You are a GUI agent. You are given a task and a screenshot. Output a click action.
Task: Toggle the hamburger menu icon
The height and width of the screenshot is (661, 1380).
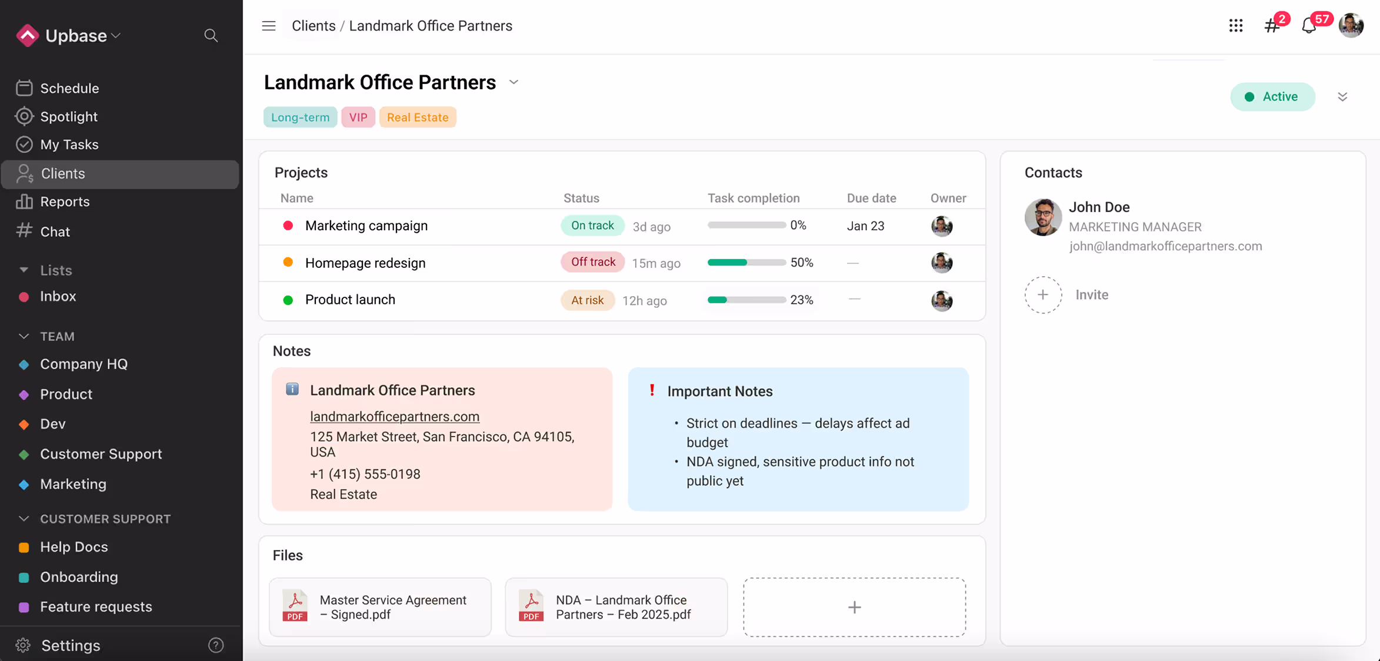(269, 26)
